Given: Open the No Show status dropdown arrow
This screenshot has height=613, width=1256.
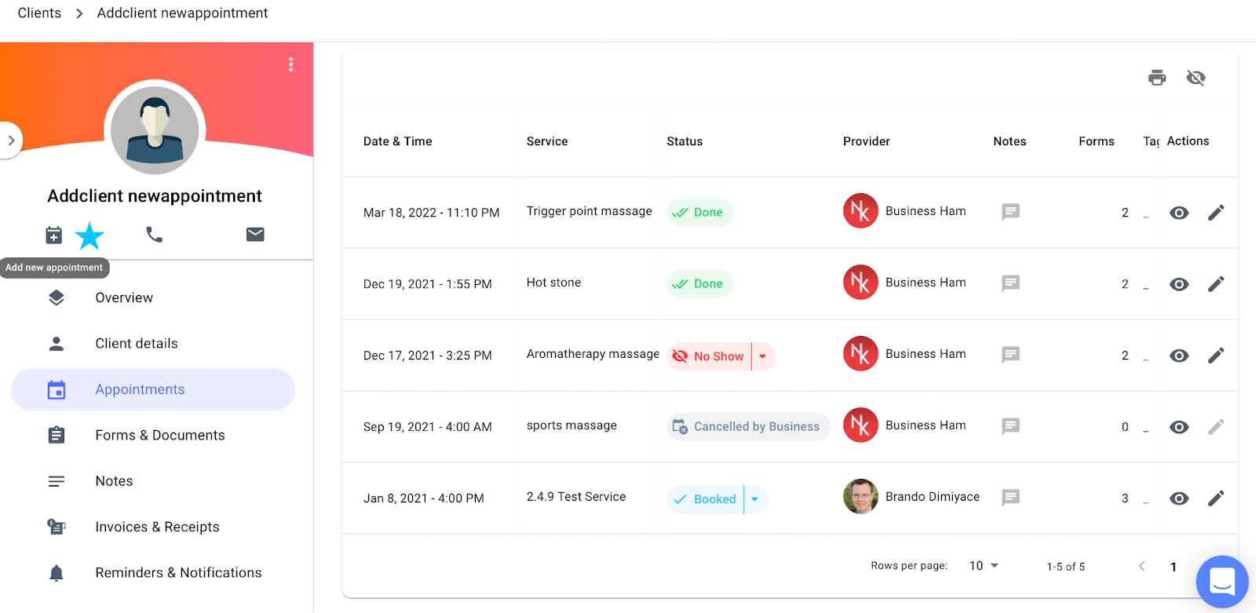Looking at the screenshot, I should (x=762, y=356).
